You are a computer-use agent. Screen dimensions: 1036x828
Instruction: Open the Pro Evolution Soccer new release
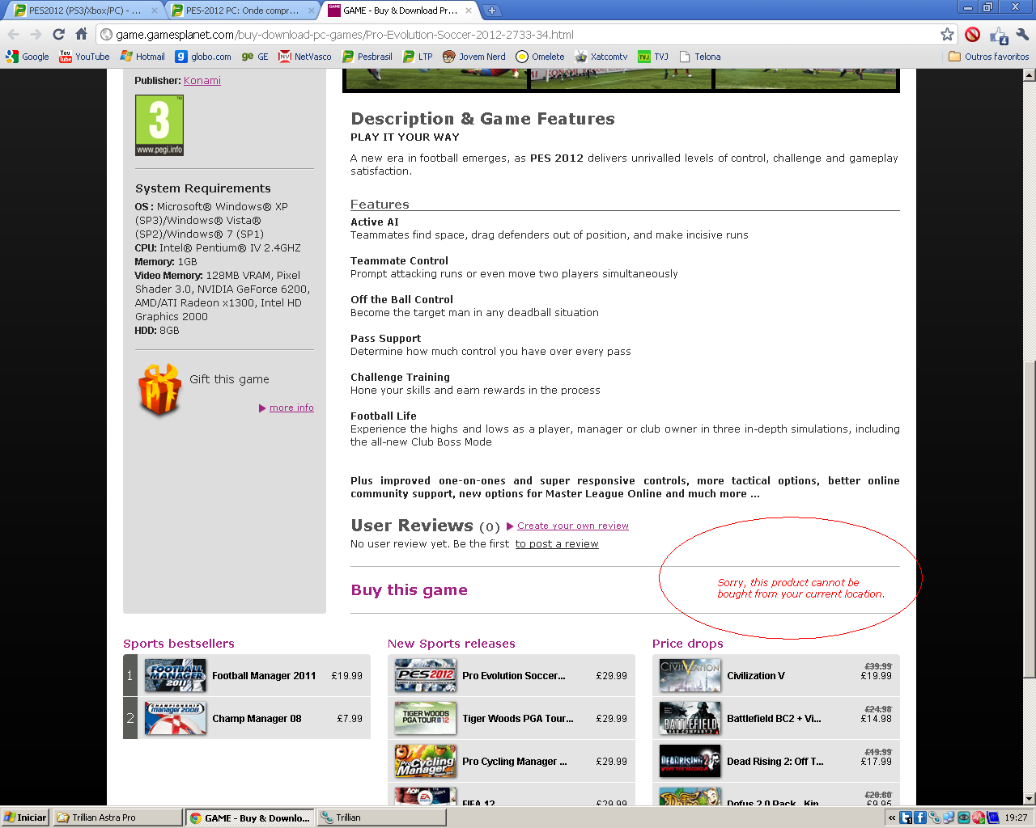pos(512,675)
